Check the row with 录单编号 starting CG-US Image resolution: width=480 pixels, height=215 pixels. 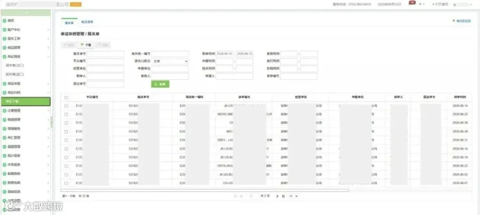[66, 183]
